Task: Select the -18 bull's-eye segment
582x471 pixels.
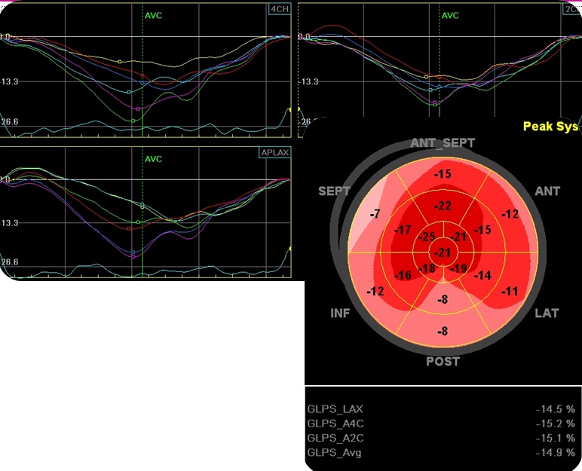Action: point(427,269)
